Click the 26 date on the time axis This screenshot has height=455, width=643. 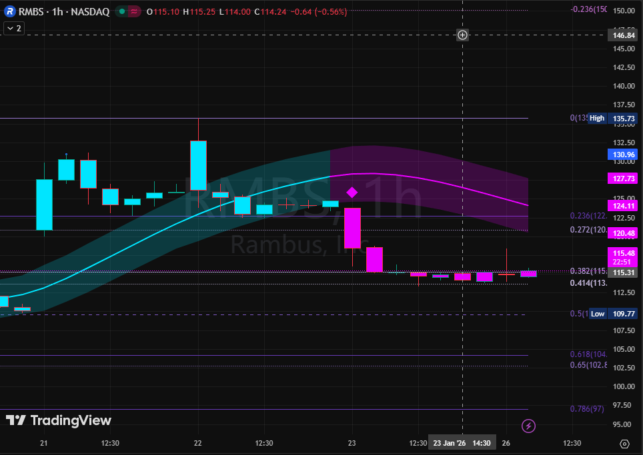point(506,443)
